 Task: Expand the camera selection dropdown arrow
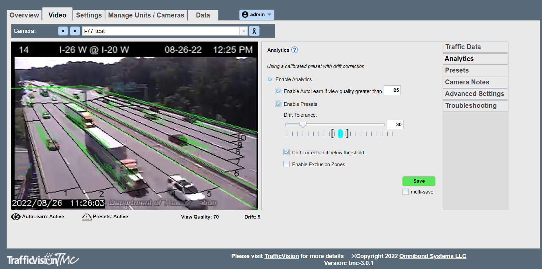point(244,31)
